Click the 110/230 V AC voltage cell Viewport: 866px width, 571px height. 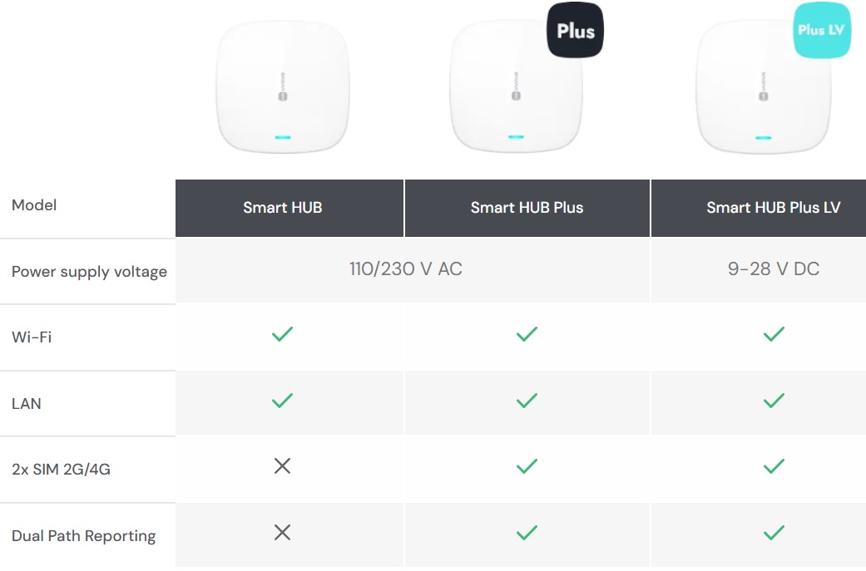point(405,269)
